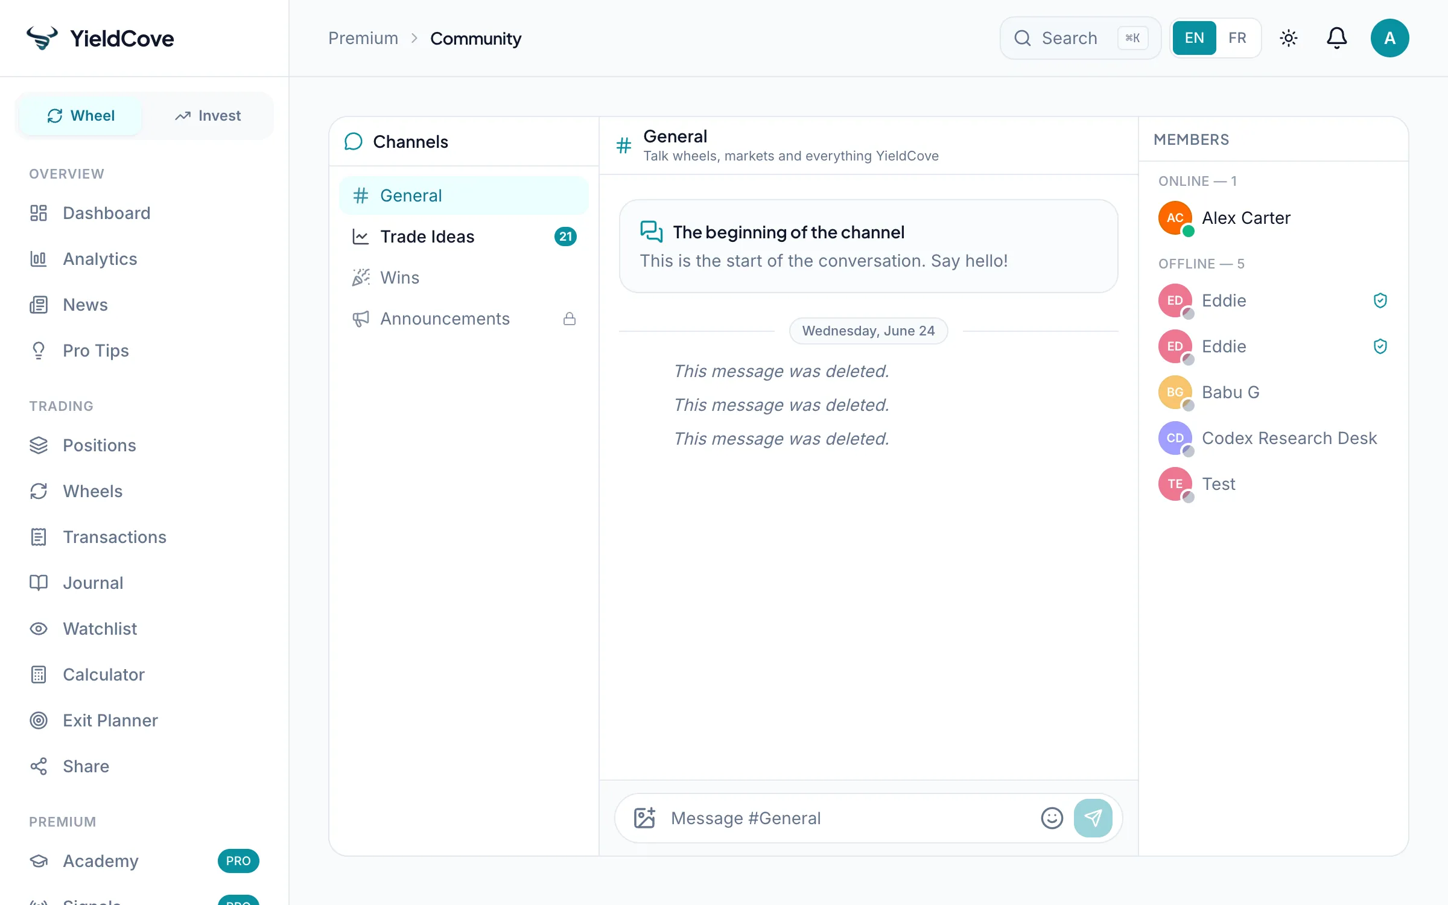
Task: Switch language to FR
Action: click(x=1237, y=38)
